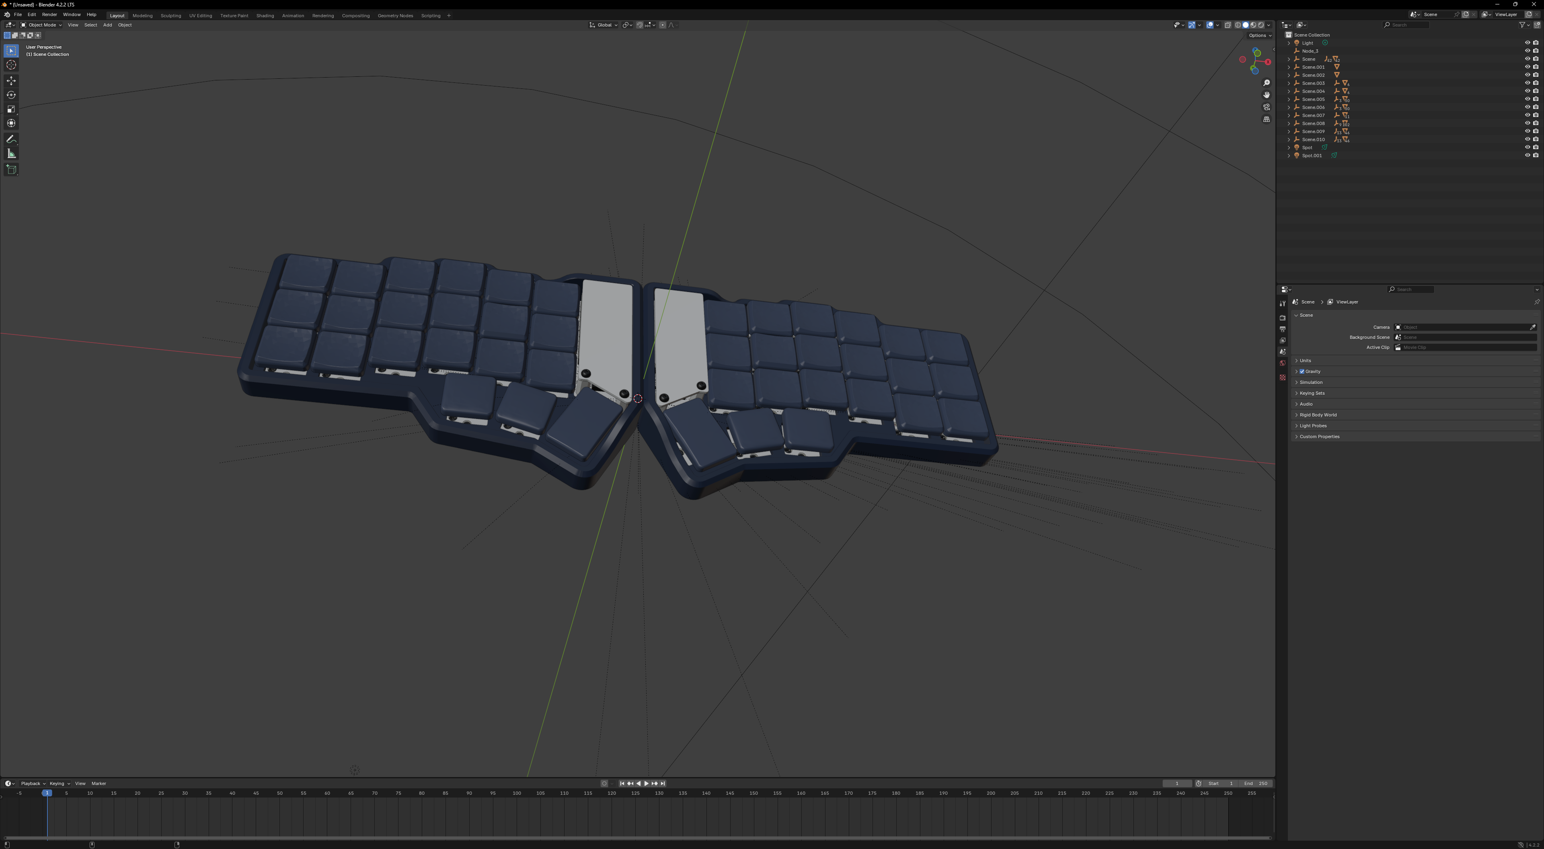
Task: Jump to last frame in timeline
Action: pyautogui.click(x=663, y=784)
